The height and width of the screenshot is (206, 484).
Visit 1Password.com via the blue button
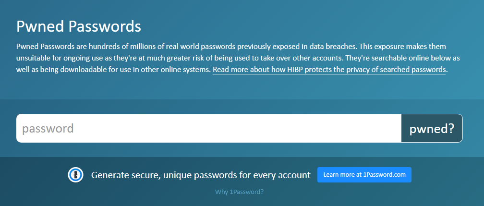click(364, 175)
